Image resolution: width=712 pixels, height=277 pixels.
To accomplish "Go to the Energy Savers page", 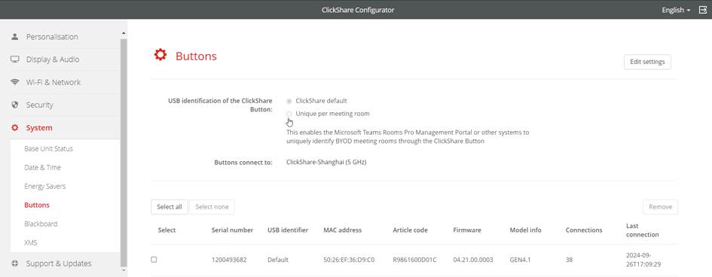I will [45, 187].
